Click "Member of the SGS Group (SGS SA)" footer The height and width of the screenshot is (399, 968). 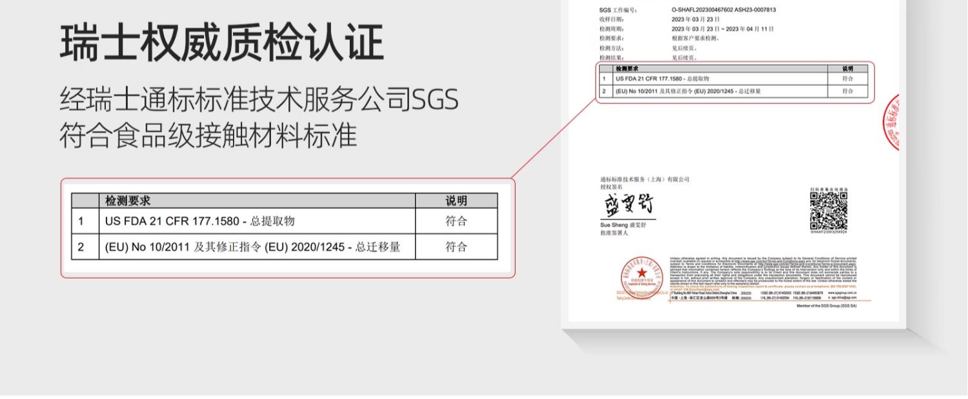tap(827, 306)
